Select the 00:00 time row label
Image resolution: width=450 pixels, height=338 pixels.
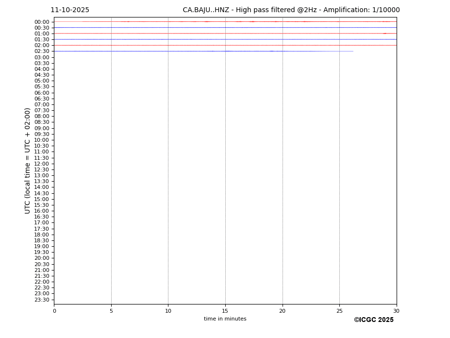(x=41, y=22)
